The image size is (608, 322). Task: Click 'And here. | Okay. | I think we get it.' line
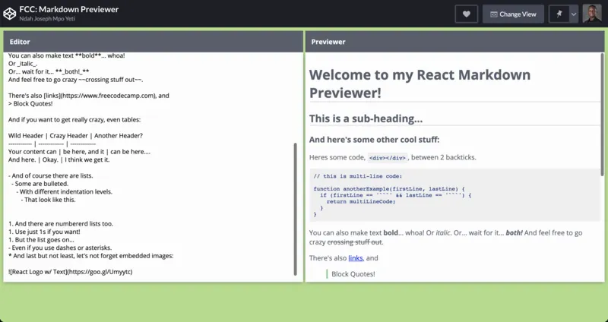[59, 159]
